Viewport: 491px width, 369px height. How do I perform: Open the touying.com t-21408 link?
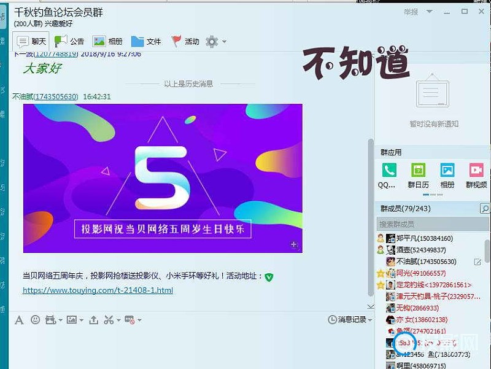point(98,290)
